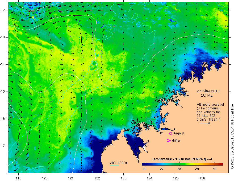Click the longitude axis label '120'
234x181 pixels.
coord(45,178)
